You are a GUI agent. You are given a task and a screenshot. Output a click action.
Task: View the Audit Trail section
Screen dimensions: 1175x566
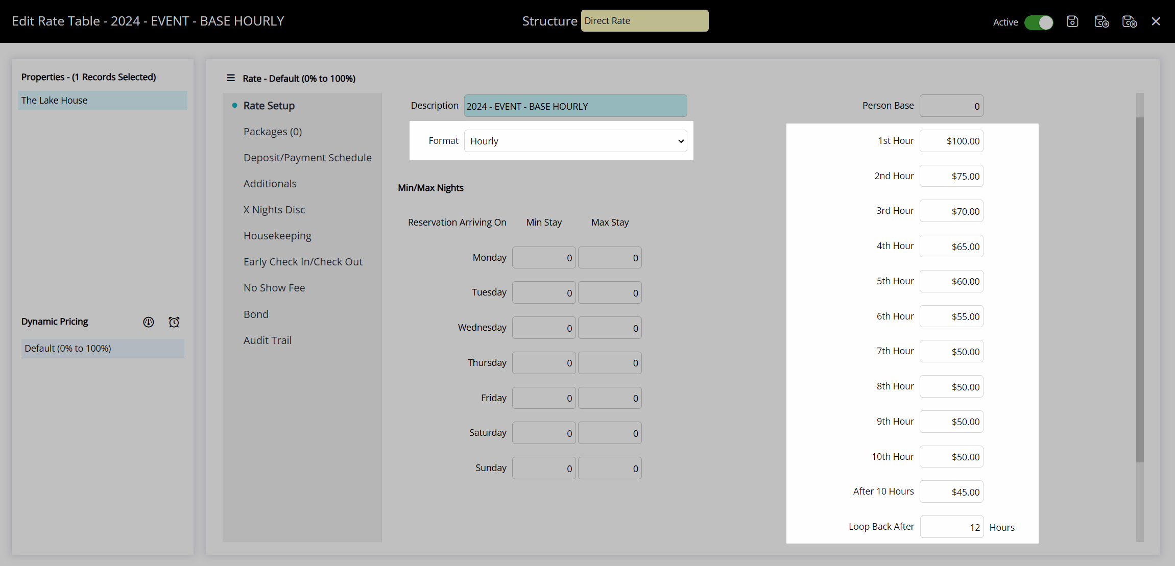tap(267, 340)
